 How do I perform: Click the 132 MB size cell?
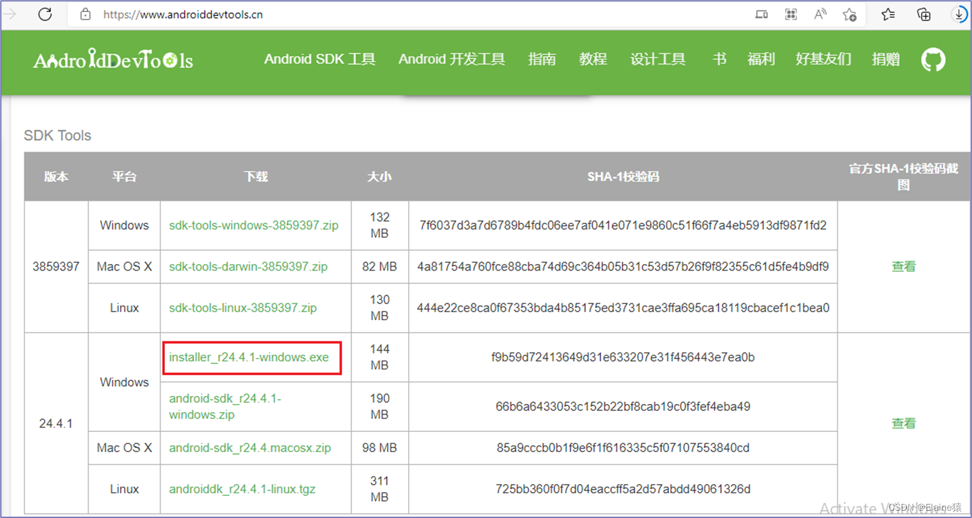pos(380,225)
